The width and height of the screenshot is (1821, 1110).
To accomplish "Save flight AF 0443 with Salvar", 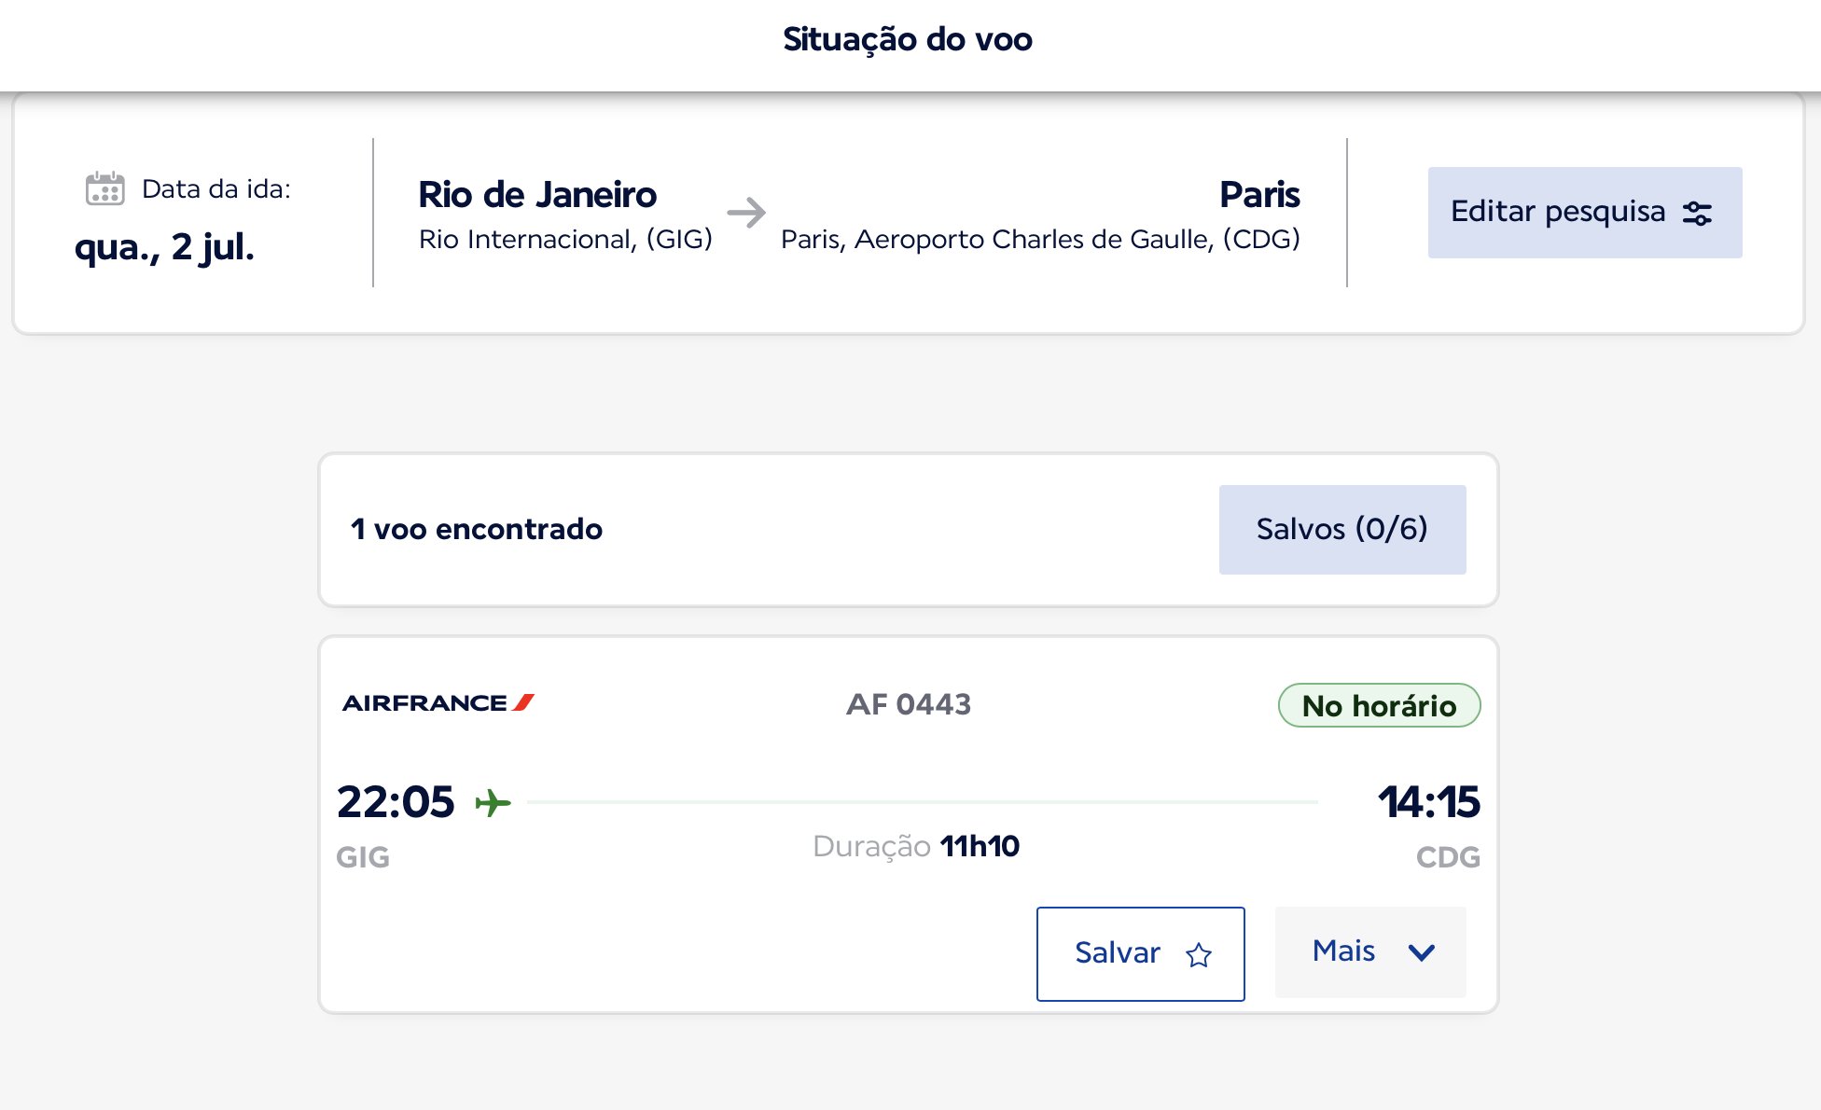I will pyautogui.click(x=1140, y=953).
